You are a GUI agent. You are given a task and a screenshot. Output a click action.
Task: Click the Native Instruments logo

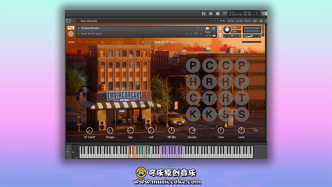(x=264, y=14)
